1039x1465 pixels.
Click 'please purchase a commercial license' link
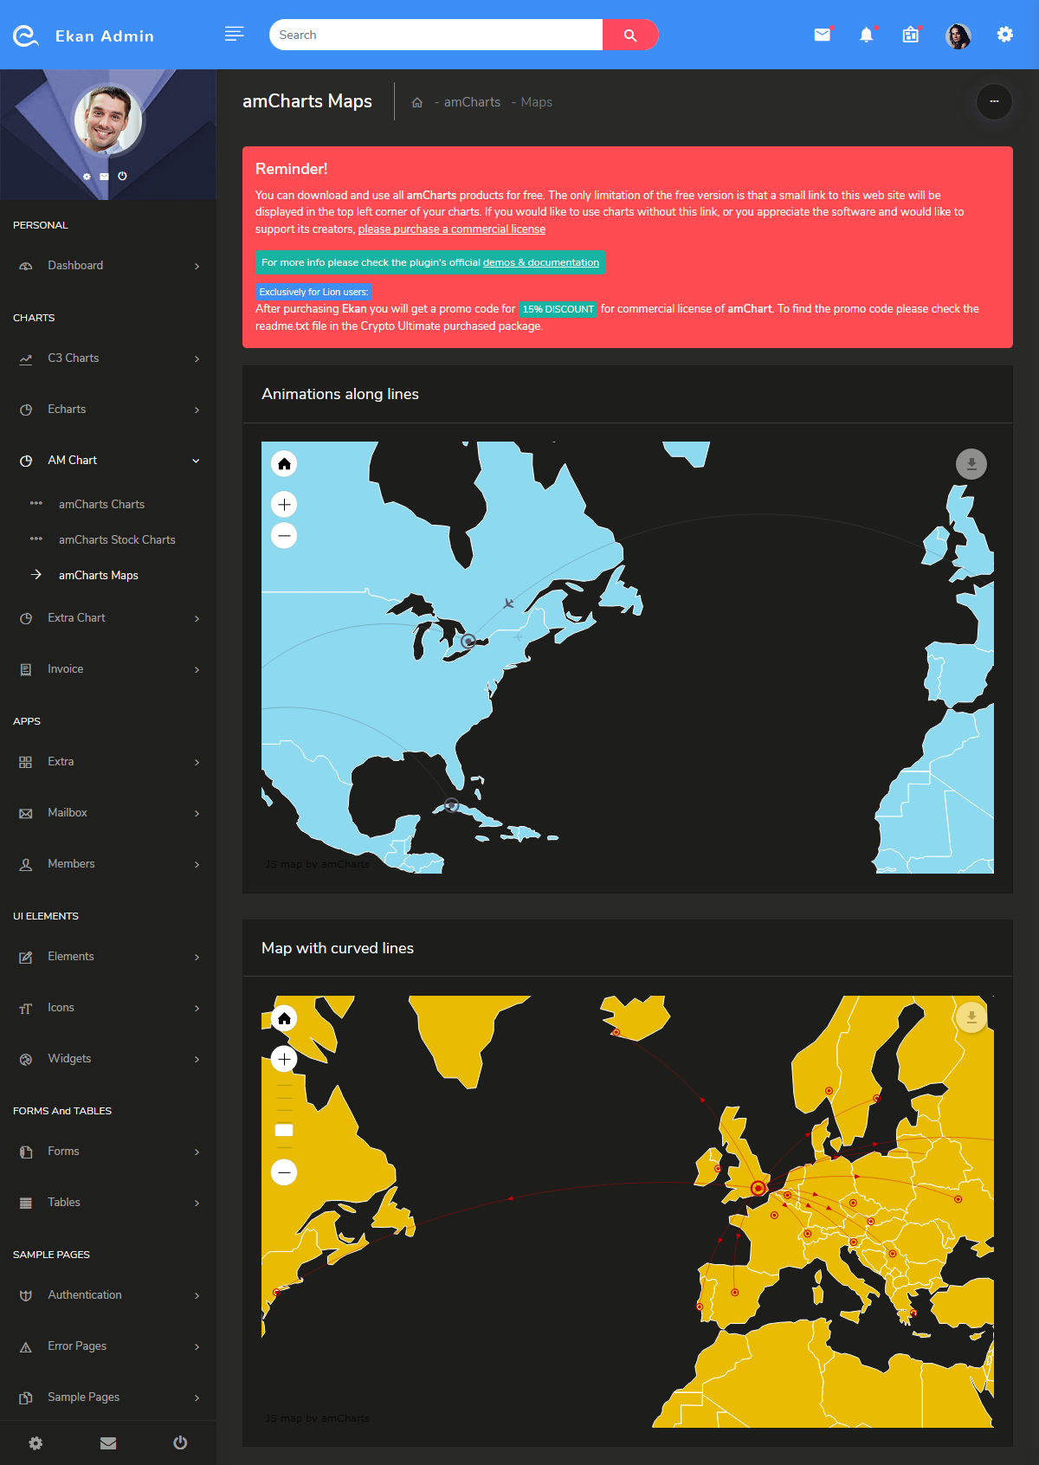pos(452,229)
